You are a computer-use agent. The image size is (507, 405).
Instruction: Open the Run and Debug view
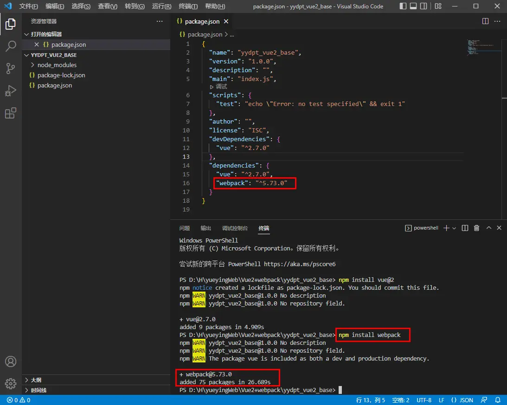[11, 91]
